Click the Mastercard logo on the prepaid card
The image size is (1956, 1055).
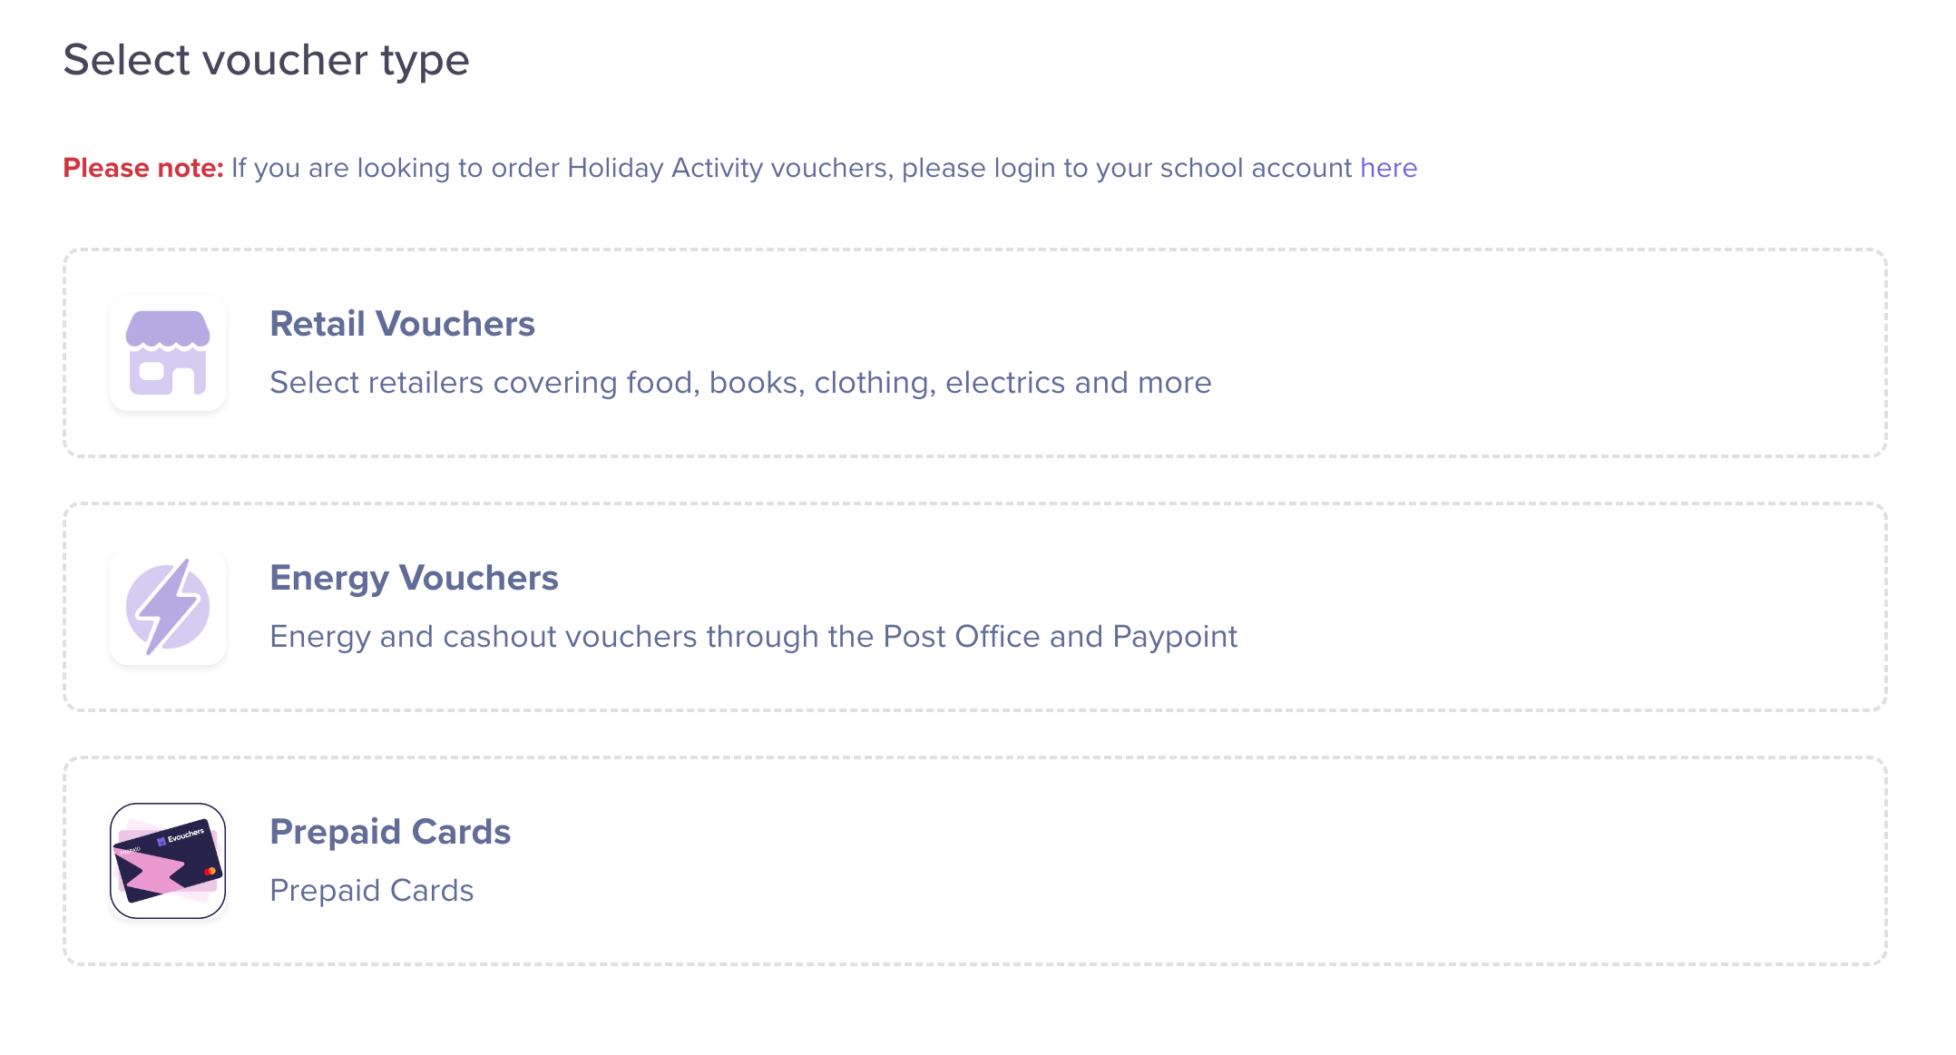click(210, 871)
